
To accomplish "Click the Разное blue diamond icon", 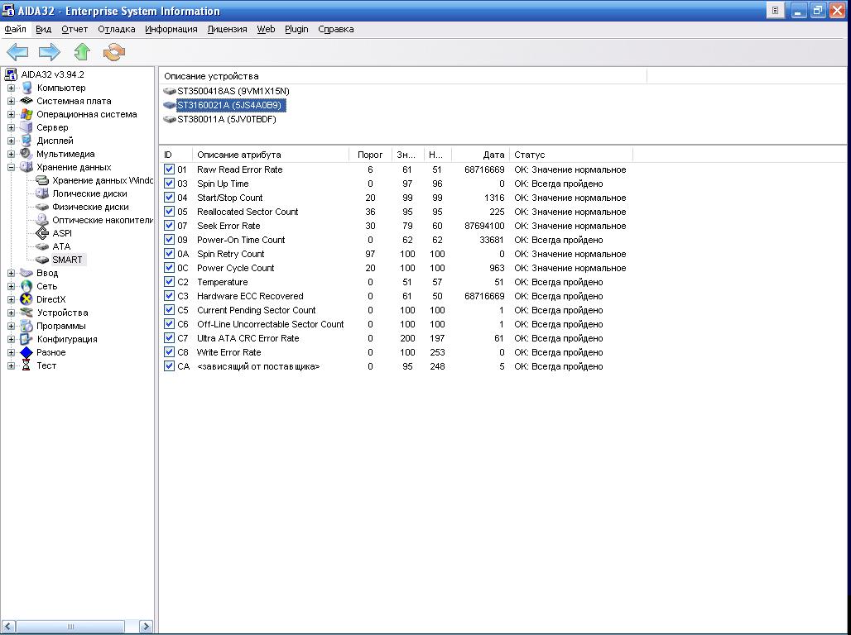I will 26,352.
